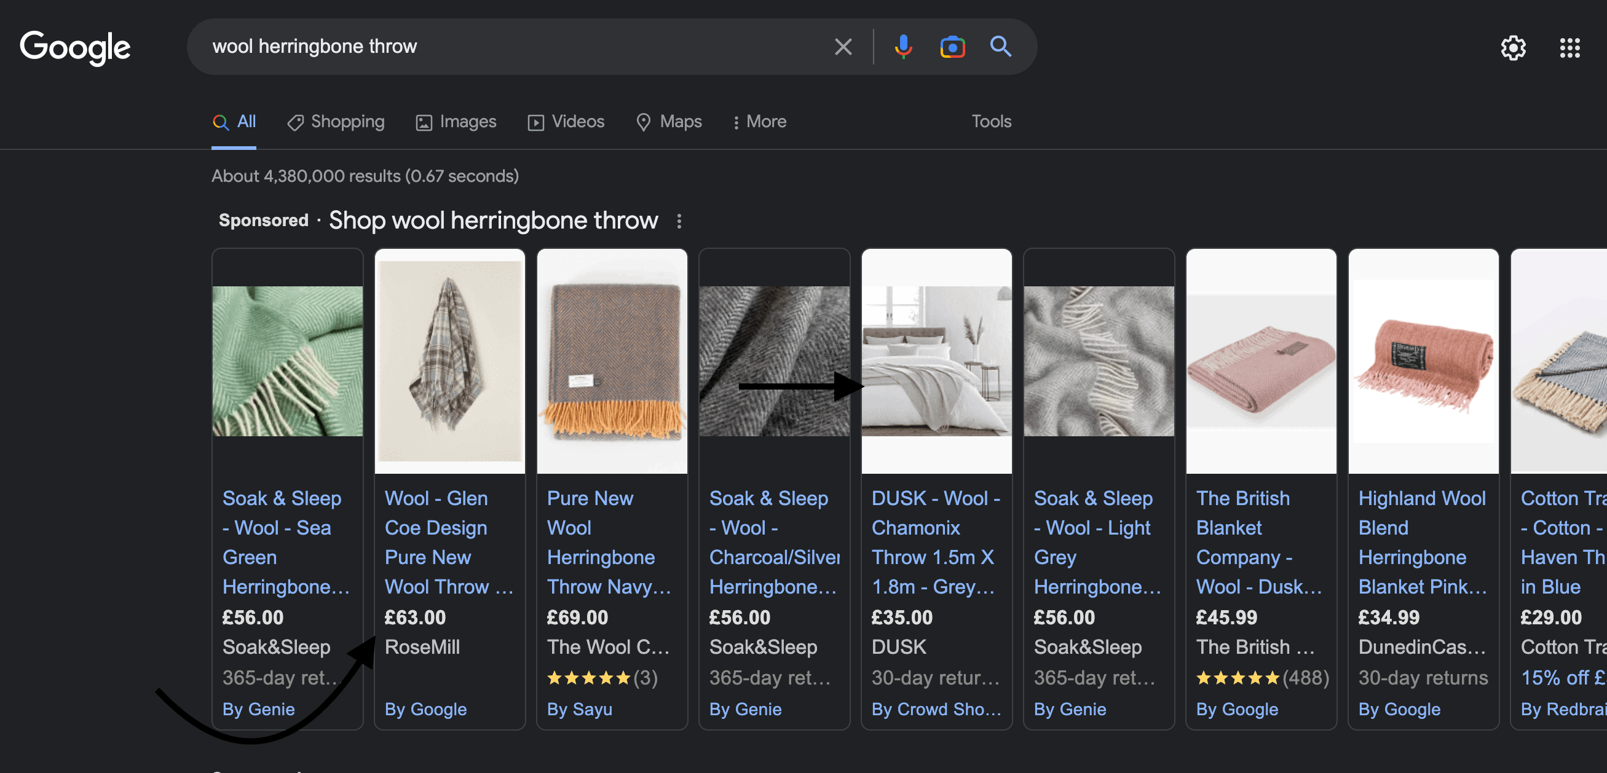Open Highland Wool Blend Herringbone Blanket link
Viewport: 1607px width, 773px height.
1423,543
